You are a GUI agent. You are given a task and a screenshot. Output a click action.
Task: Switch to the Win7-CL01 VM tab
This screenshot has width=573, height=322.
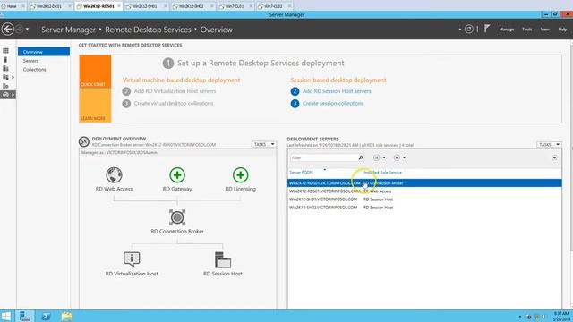click(235, 6)
